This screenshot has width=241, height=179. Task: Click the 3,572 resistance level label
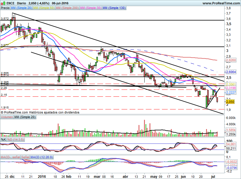pyautogui.click(x=5, y=18)
